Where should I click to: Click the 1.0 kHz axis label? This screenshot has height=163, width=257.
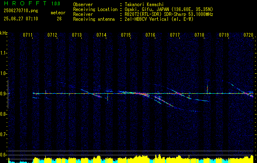[3, 73]
